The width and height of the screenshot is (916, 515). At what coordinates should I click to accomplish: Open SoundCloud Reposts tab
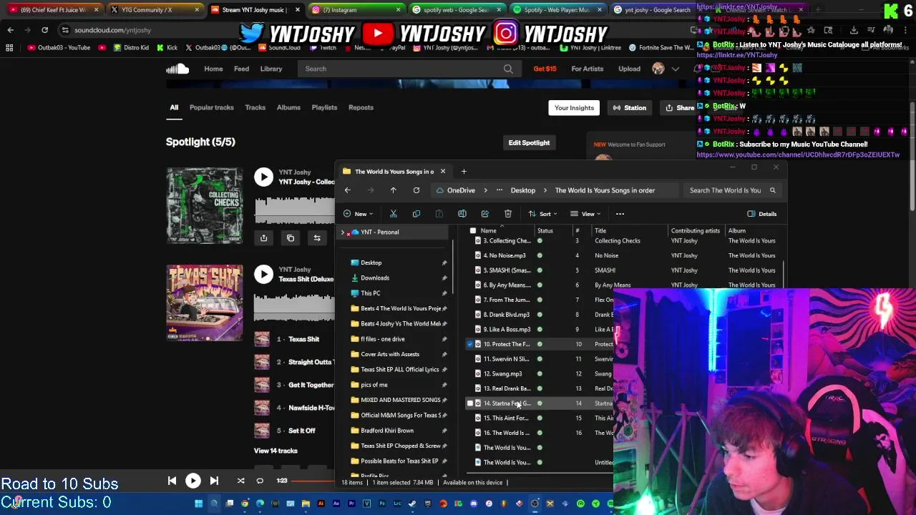(x=361, y=107)
